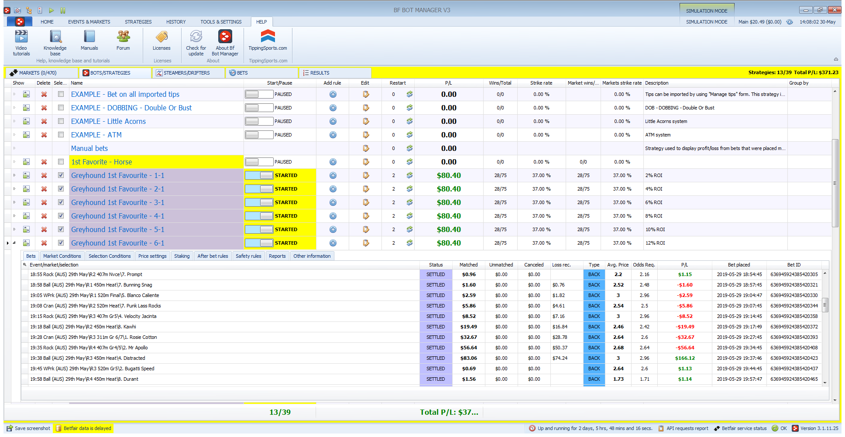This screenshot has width=845, height=437.
Task: Open Video tutorials
Action: point(21,43)
